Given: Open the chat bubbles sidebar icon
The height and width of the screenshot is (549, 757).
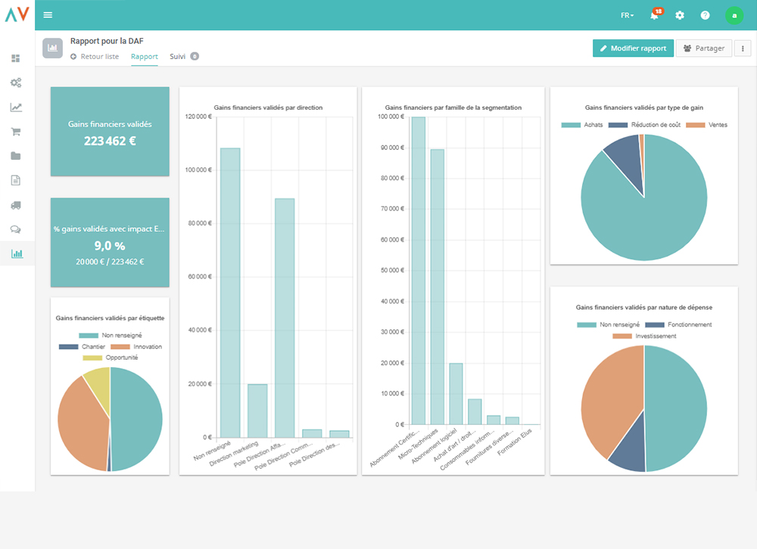Looking at the screenshot, I should pos(16,229).
